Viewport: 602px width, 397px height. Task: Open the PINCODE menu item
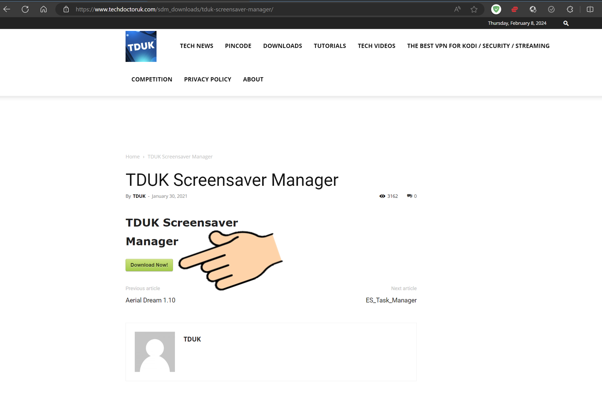(238, 46)
